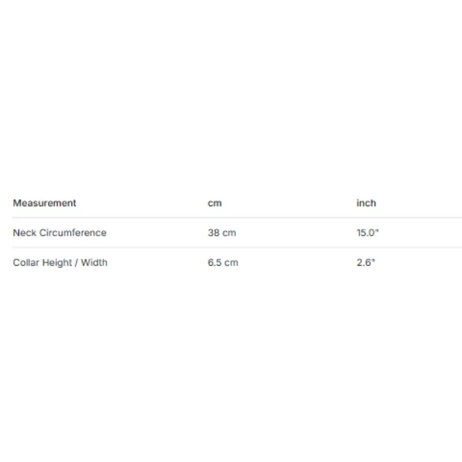
Task: Click the inch column header
Action: coord(366,203)
